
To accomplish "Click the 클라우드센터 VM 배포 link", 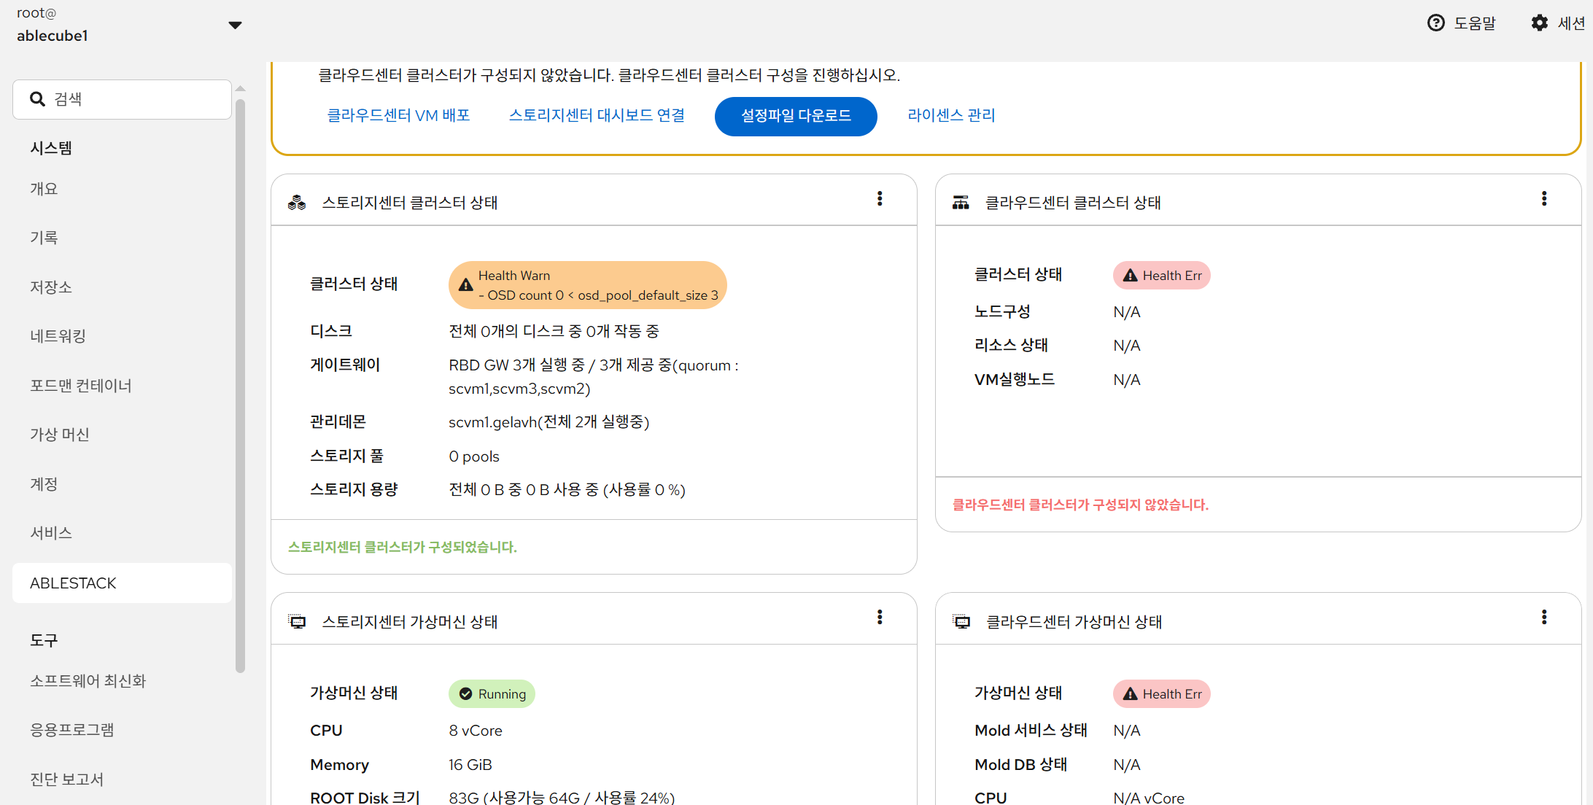I will (398, 116).
